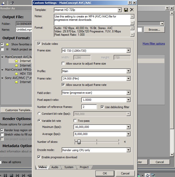Click the star on the Sony AVC Internet template
Screen dimensions: 175x177
pyautogui.click(x=16, y=82)
